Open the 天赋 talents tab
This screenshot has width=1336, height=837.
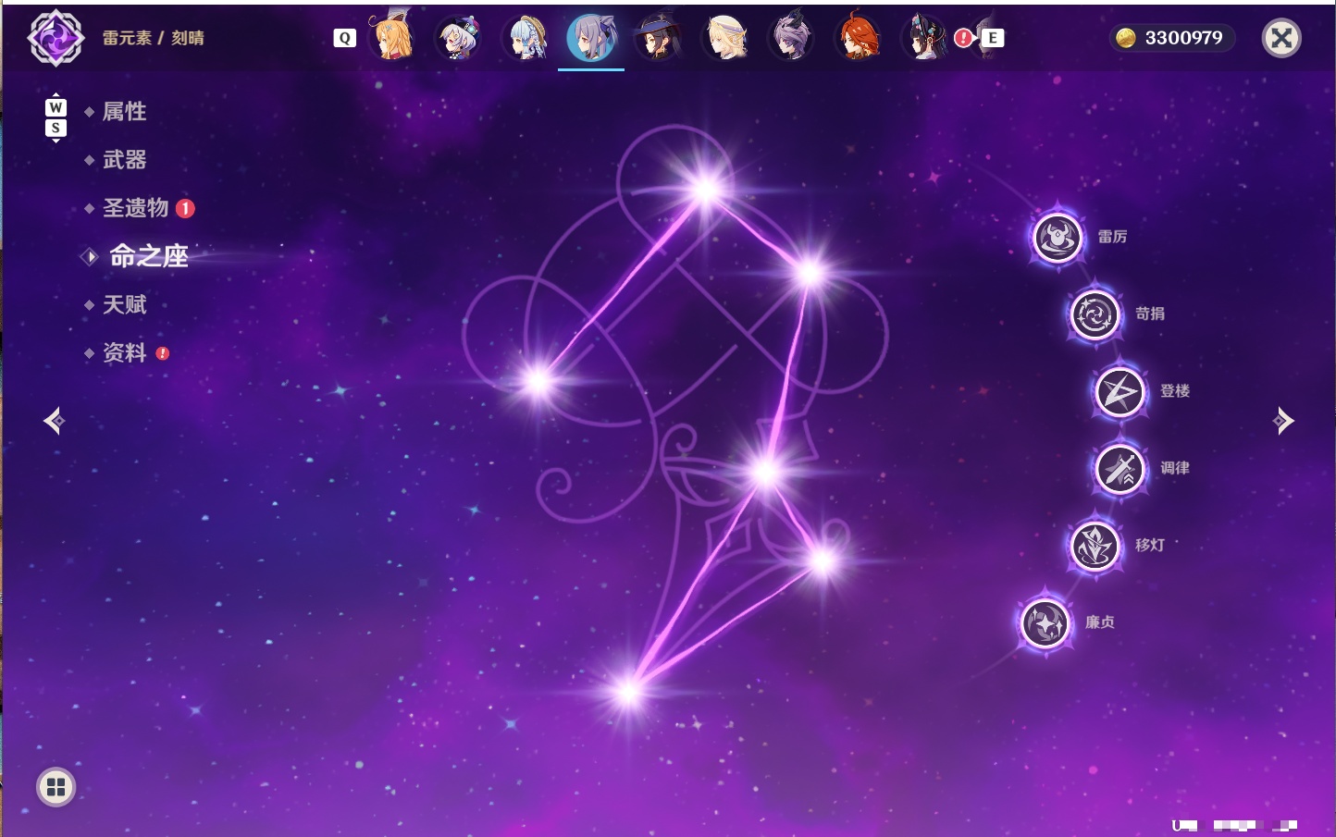pos(125,304)
